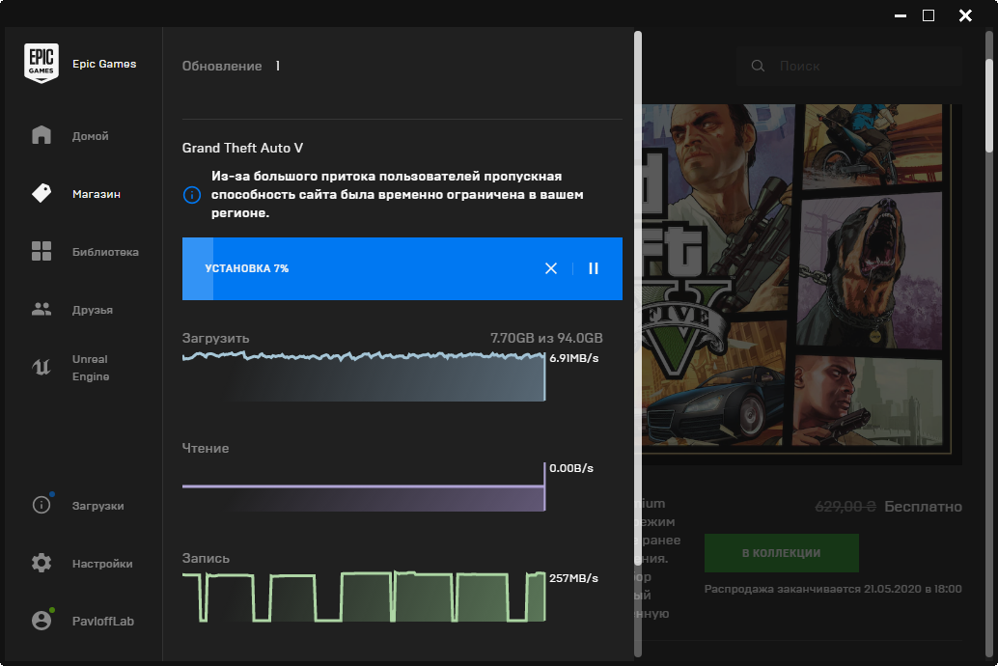Open the Библиотека grid icon
The height and width of the screenshot is (666, 998).
(x=42, y=251)
